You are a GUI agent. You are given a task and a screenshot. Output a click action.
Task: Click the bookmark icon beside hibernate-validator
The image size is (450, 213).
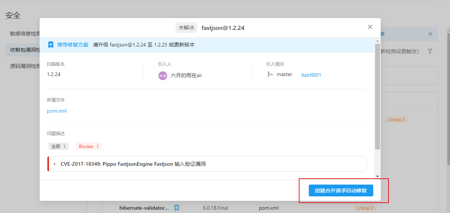coord(177,208)
